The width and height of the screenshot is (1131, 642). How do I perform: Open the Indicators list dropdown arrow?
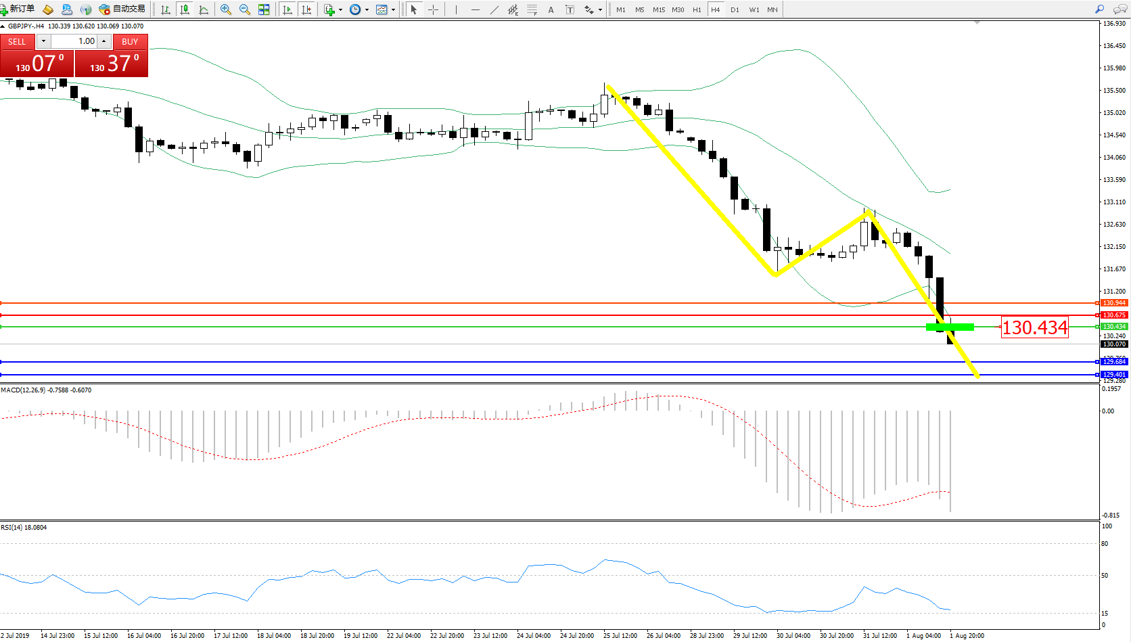click(x=340, y=9)
